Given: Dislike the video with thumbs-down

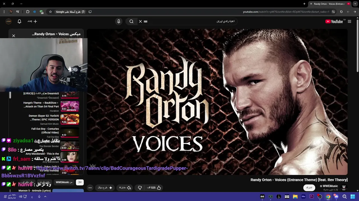Looking at the screenshot, I should click(140, 188).
